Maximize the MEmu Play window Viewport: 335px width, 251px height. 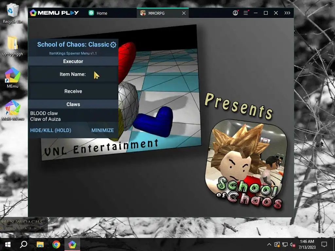(x=266, y=13)
